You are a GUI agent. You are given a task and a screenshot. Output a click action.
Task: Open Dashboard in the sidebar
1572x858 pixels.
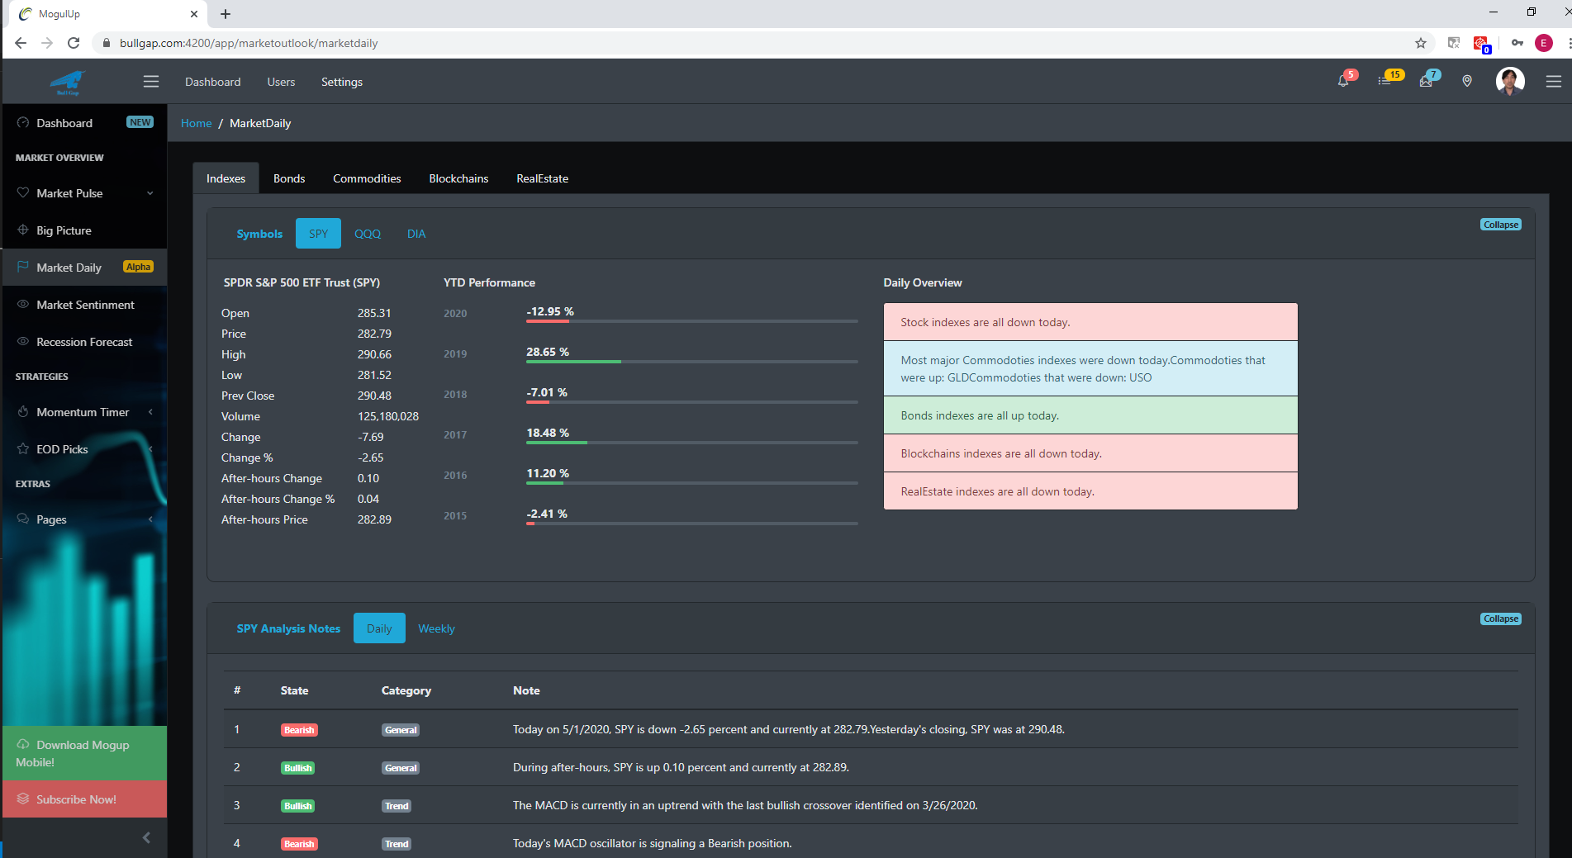pyautogui.click(x=84, y=123)
